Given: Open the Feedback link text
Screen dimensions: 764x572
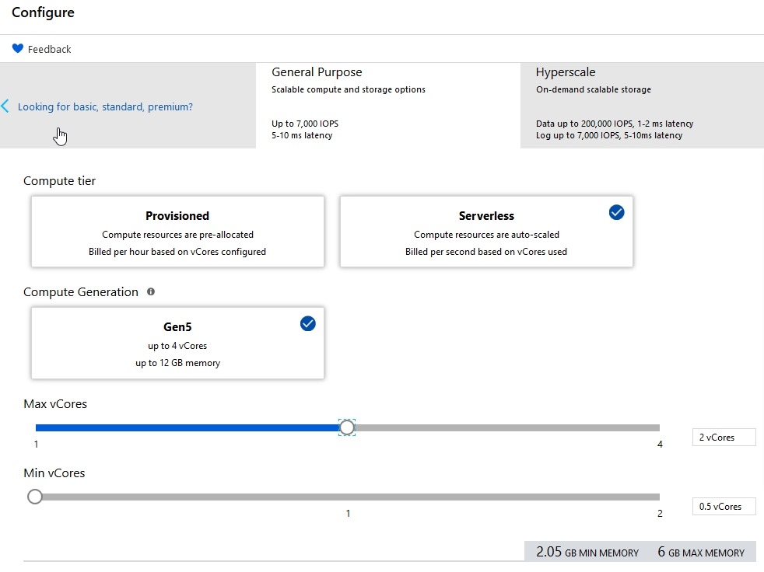Looking at the screenshot, I should (50, 49).
